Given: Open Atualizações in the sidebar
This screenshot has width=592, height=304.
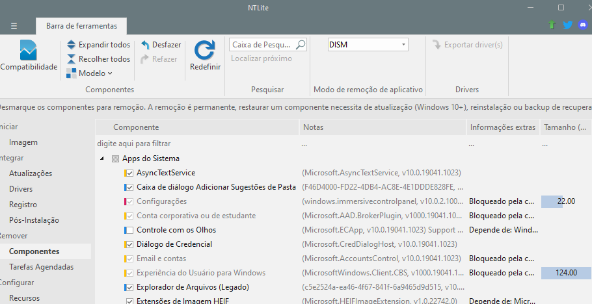Looking at the screenshot, I should [x=31, y=173].
